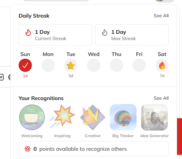Open the 1 Day Max Streak card
The height and width of the screenshot is (159, 182).
[132, 35]
